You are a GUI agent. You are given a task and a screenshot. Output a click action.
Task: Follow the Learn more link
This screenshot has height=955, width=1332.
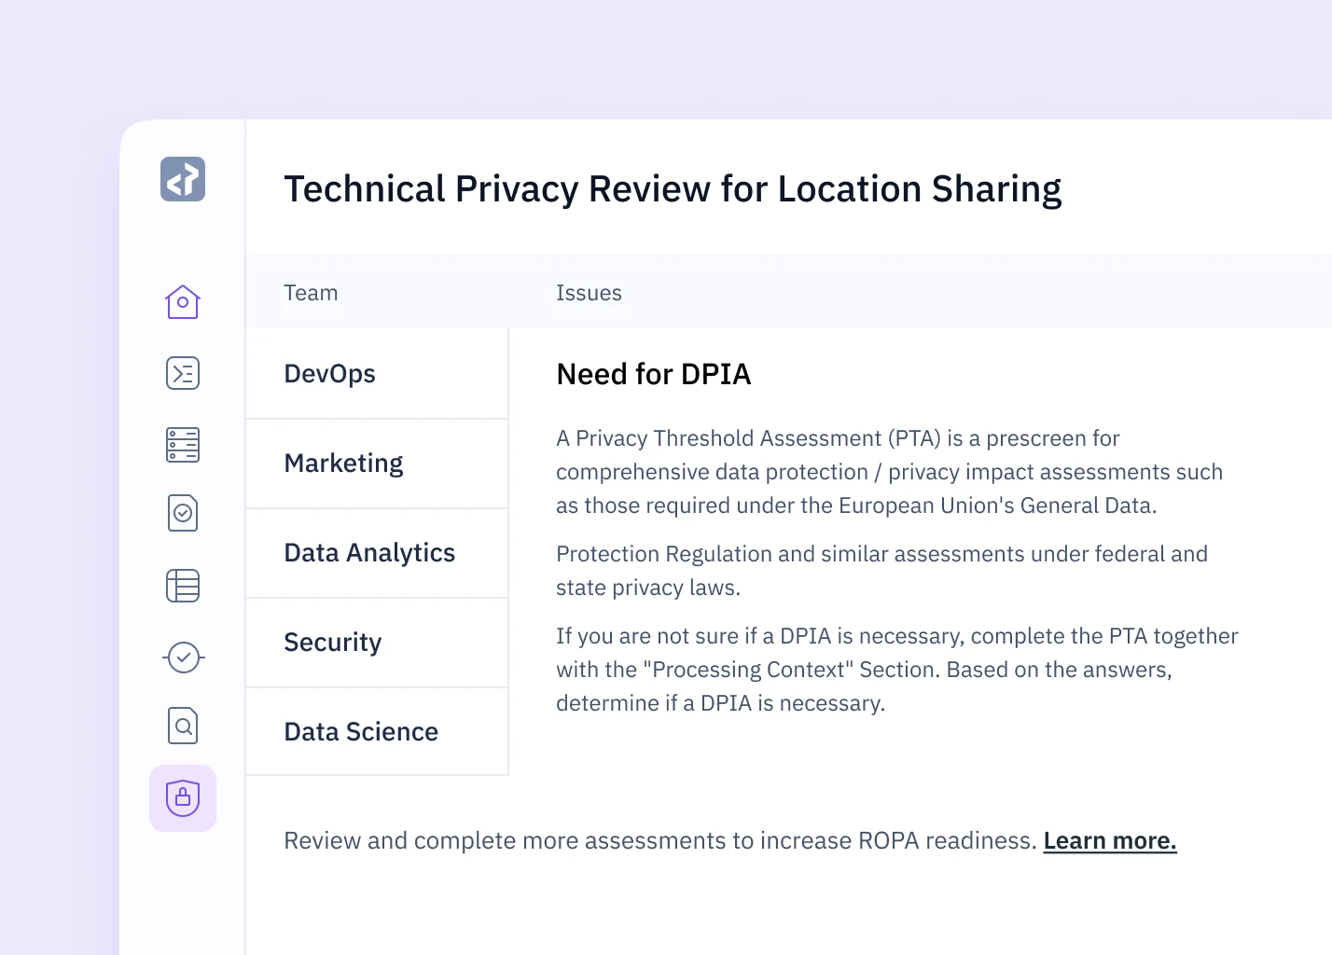coord(1109,840)
